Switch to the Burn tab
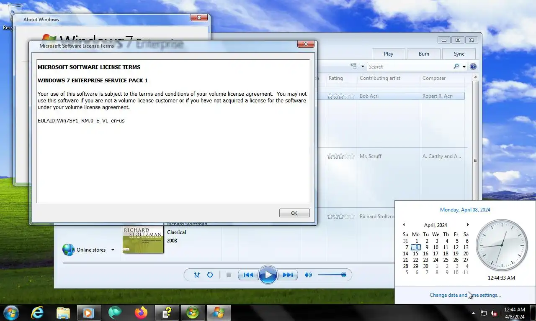536x321 pixels. pos(424,53)
